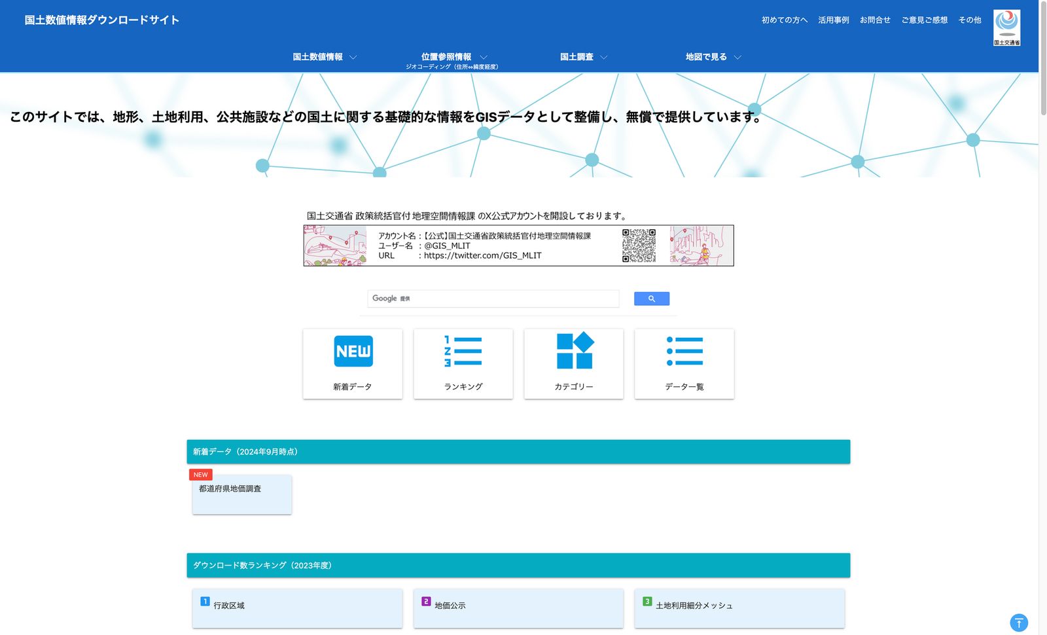
Task: Click the rank 2 badge on 地価公示
Action: pos(426,601)
